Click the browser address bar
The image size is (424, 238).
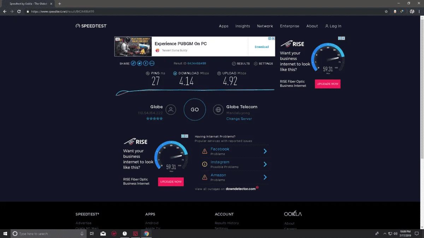205,11
